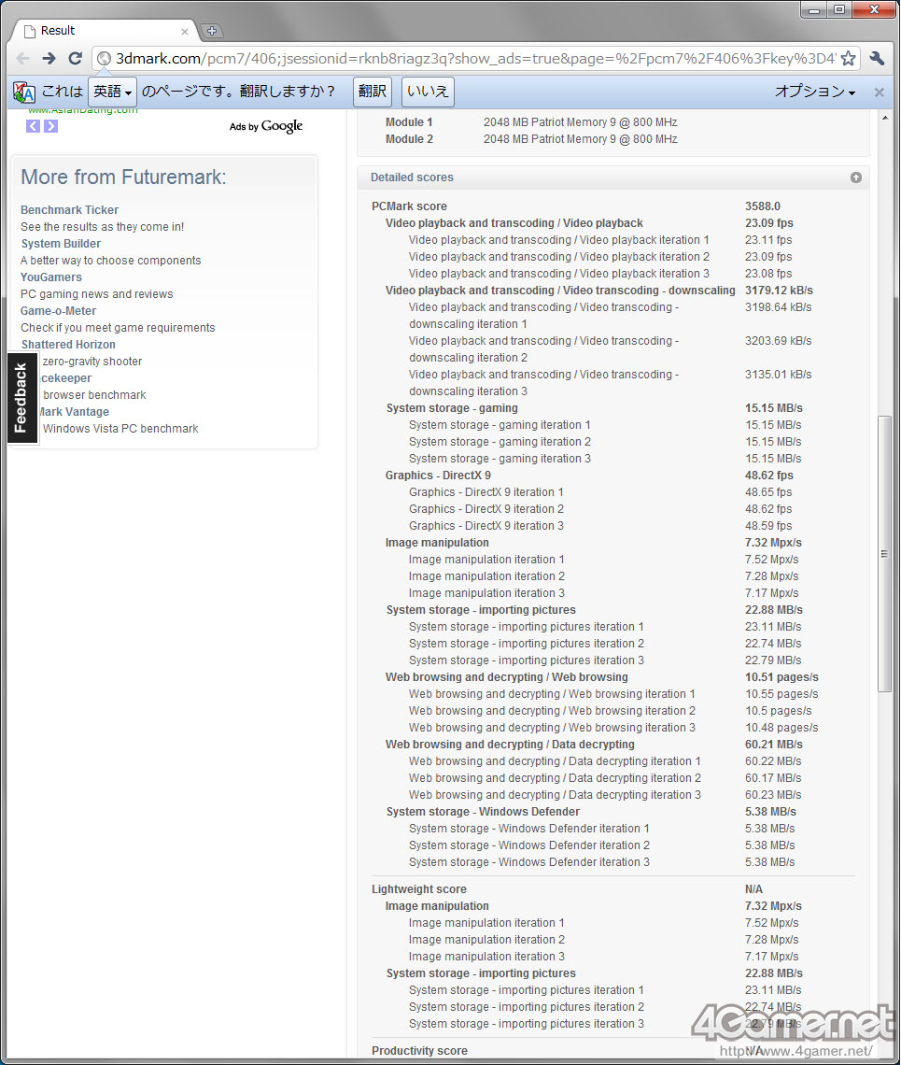This screenshot has height=1065, width=901.
Task: Close the Result tab
Action: click(185, 31)
